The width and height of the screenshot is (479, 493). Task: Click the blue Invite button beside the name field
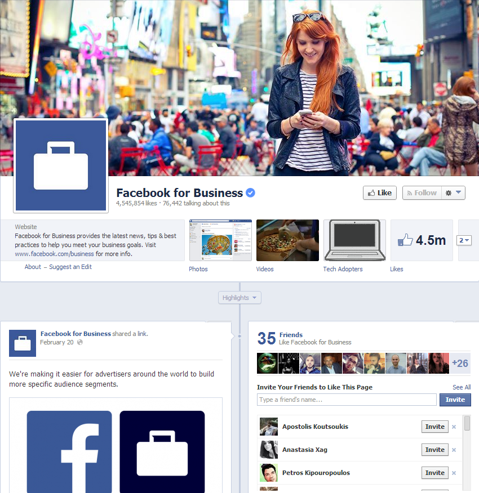pos(455,400)
